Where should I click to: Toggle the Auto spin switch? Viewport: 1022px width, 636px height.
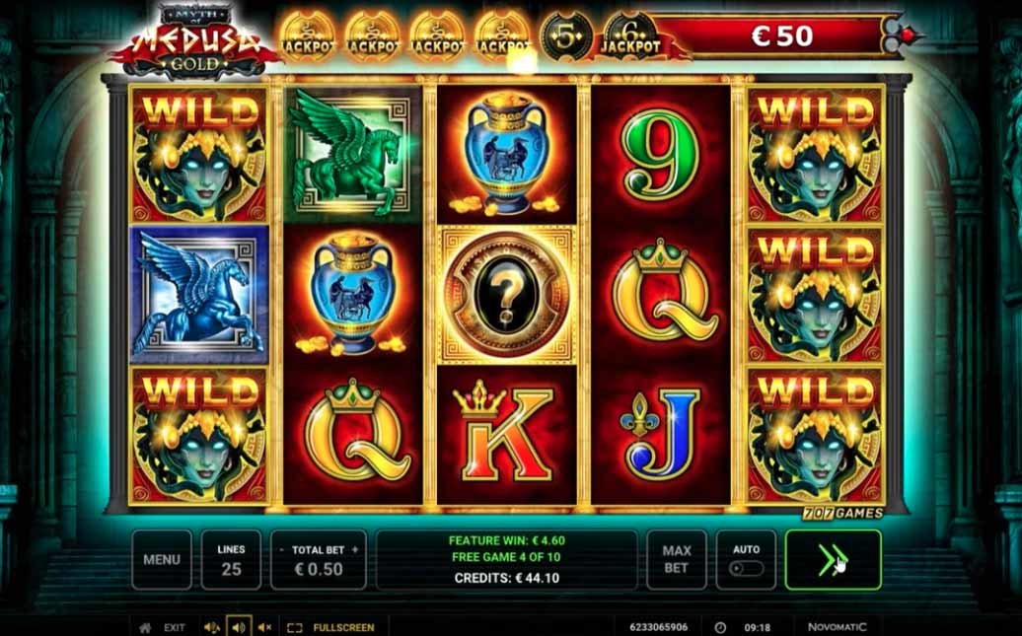(x=747, y=568)
